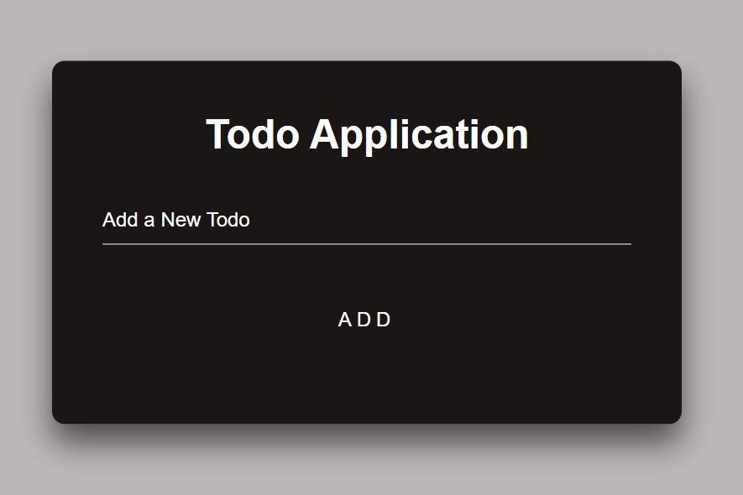The width and height of the screenshot is (743, 495).
Task: Click the empty area below the ADD button
Action: pyautogui.click(x=364, y=378)
